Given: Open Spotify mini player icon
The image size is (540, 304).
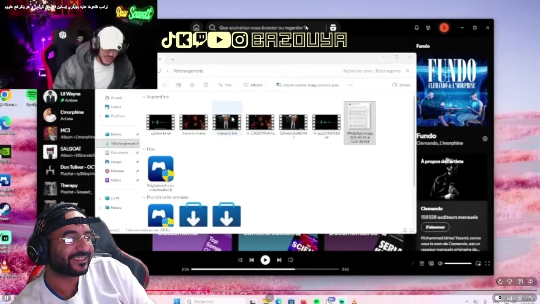Looking at the screenshot, I should (478, 263).
